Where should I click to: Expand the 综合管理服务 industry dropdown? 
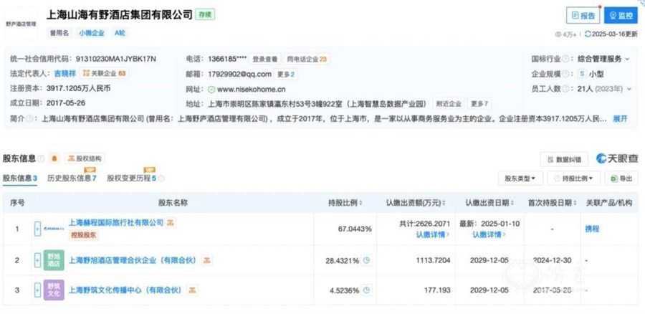click(627, 60)
